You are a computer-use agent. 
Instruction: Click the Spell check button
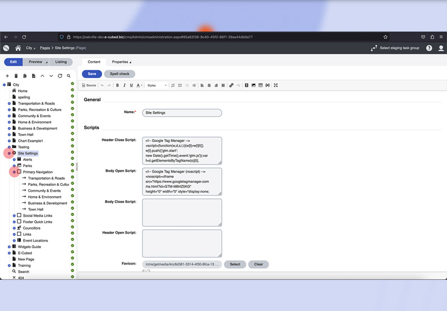pos(119,74)
